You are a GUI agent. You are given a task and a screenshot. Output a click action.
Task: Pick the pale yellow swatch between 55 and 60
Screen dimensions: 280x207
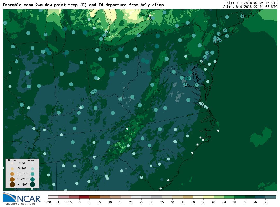208,197
